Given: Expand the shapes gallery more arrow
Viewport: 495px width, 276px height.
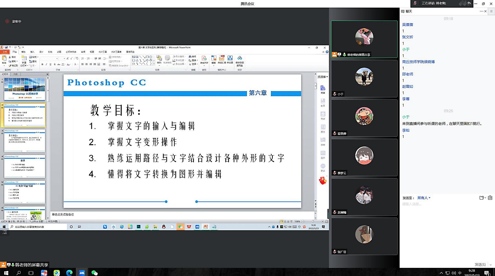Looking at the screenshot, I should [x=154, y=64].
